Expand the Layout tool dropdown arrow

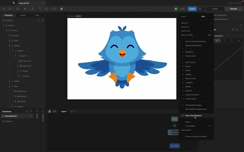(65, 9)
